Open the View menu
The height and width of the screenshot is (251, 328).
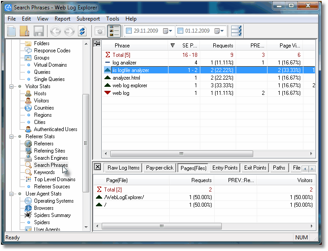tap(43, 19)
